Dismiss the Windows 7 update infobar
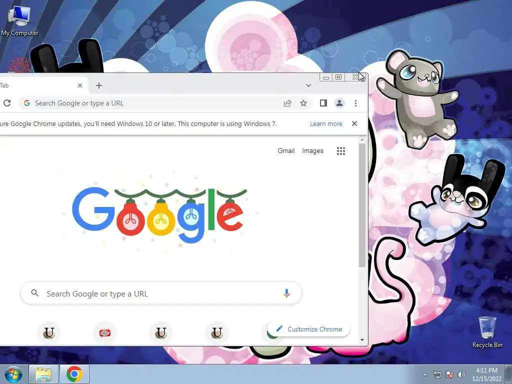512x384 pixels. pyautogui.click(x=354, y=123)
